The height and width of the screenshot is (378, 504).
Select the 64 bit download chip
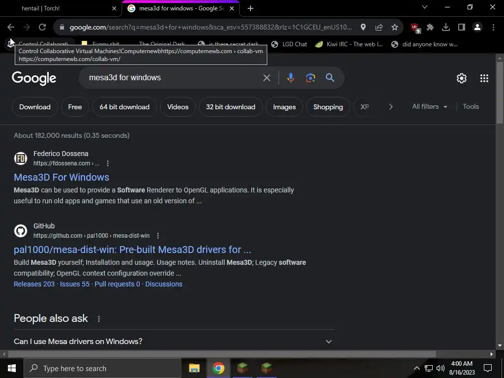[125, 107]
